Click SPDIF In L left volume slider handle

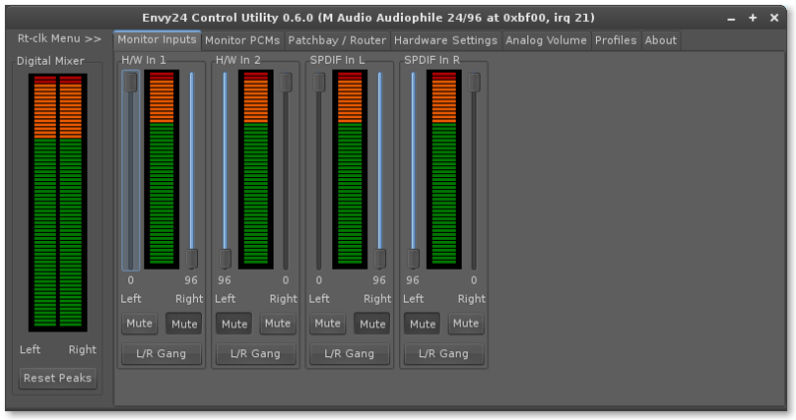click(x=318, y=82)
